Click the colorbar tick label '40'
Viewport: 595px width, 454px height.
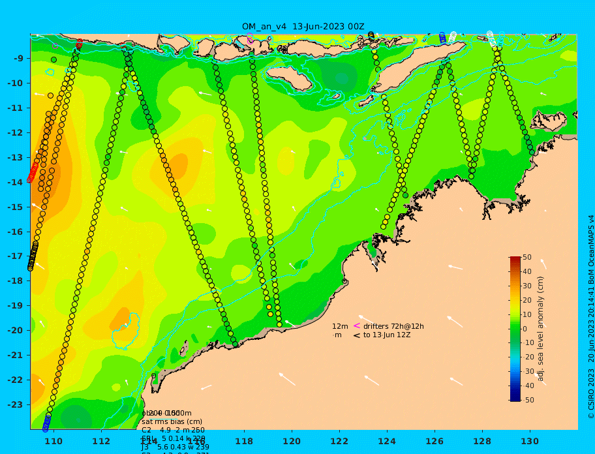[527, 271]
